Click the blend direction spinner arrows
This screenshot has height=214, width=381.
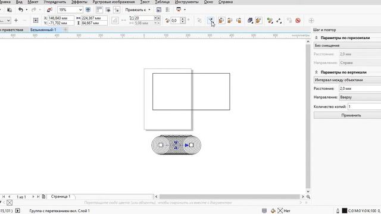click(x=183, y=21)
